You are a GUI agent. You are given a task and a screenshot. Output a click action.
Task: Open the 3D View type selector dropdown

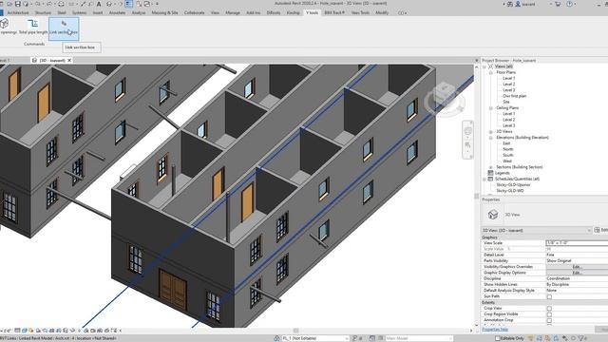pos(537,230)
